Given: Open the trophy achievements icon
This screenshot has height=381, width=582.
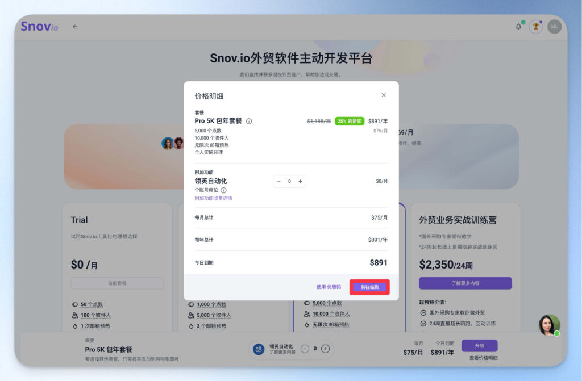Looking at the screenshot, I should [535, 27].
